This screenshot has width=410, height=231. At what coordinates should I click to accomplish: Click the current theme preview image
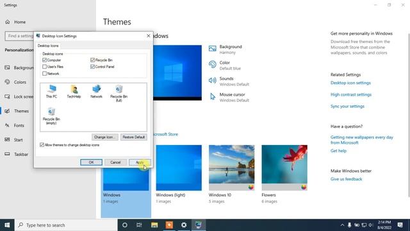[x=177, y=73]
